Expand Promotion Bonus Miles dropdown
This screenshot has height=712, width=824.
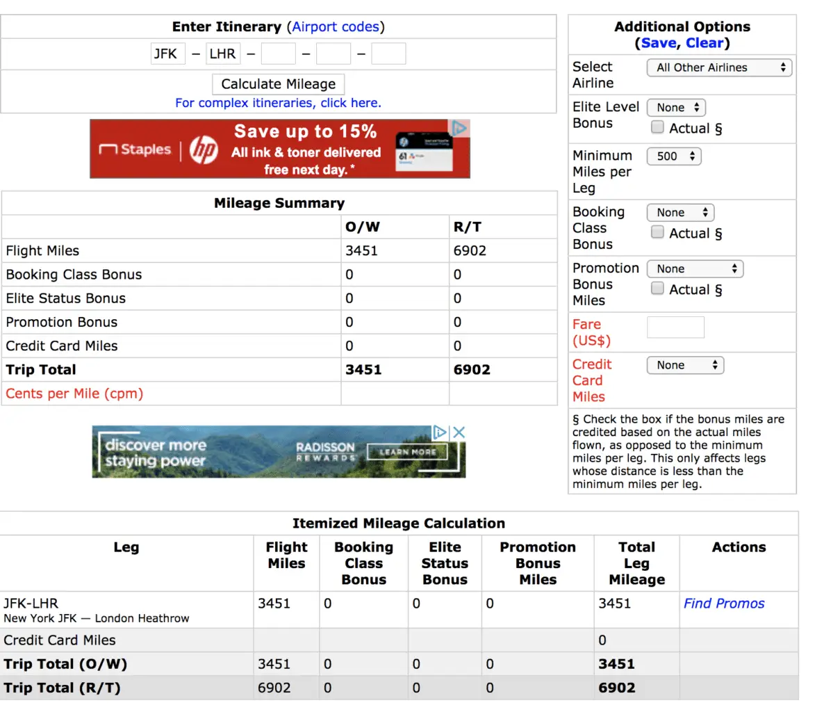(695, 268)
